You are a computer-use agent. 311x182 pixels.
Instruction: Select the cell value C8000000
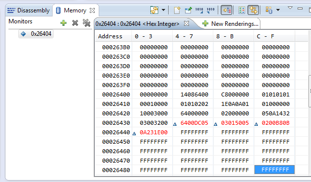click(235, 94)
